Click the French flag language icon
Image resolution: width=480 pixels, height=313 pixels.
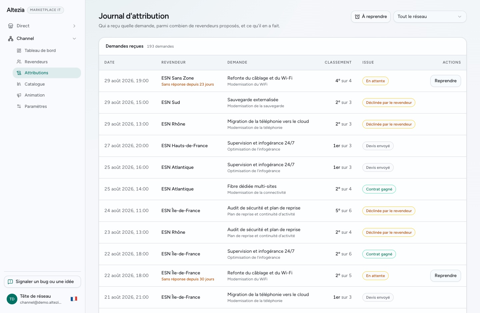(74, 299)
